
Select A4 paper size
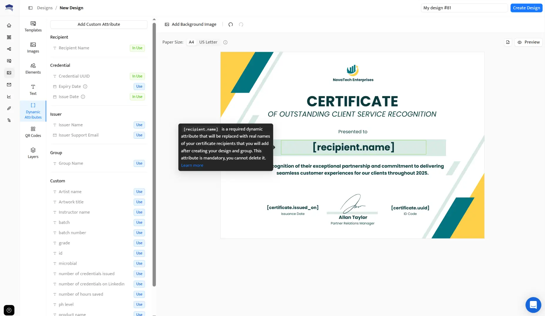tap(191, 42)
